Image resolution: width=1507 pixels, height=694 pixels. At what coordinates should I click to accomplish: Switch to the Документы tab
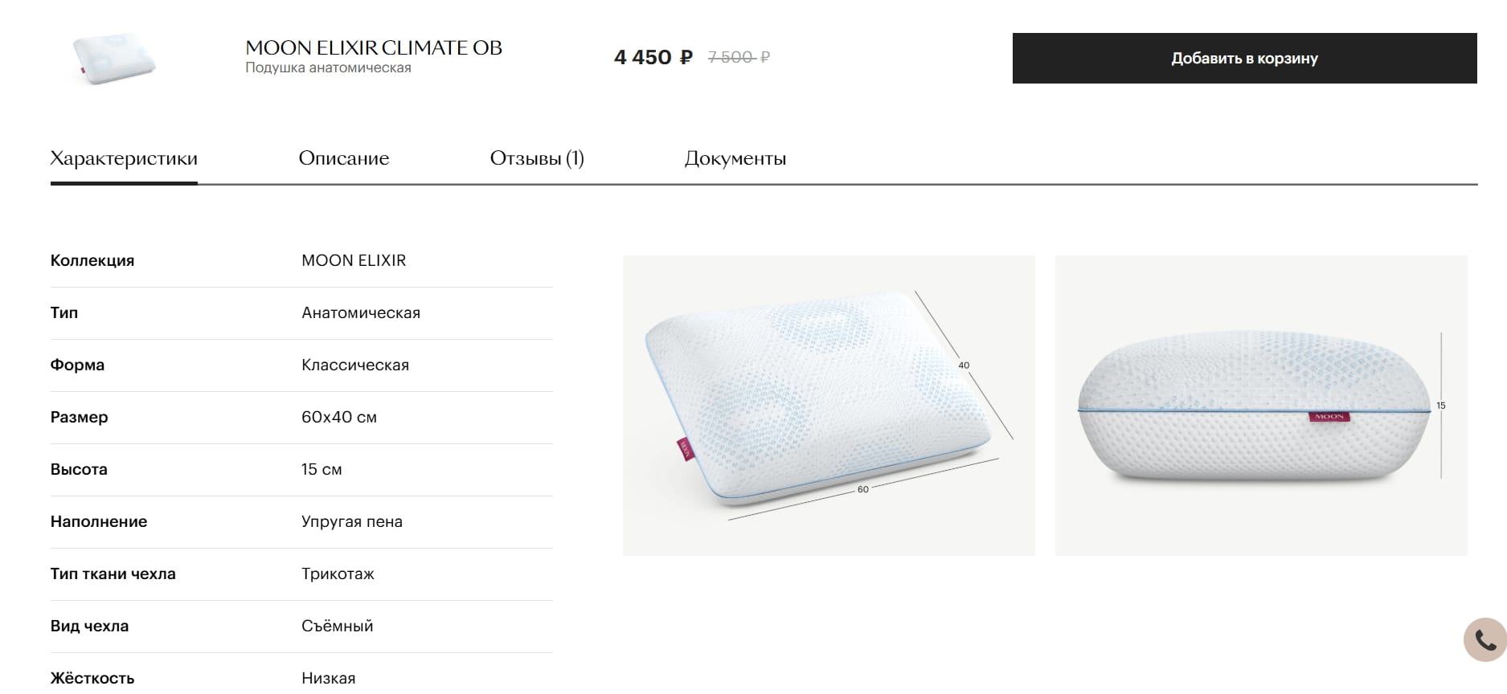[x=735, y=158]
